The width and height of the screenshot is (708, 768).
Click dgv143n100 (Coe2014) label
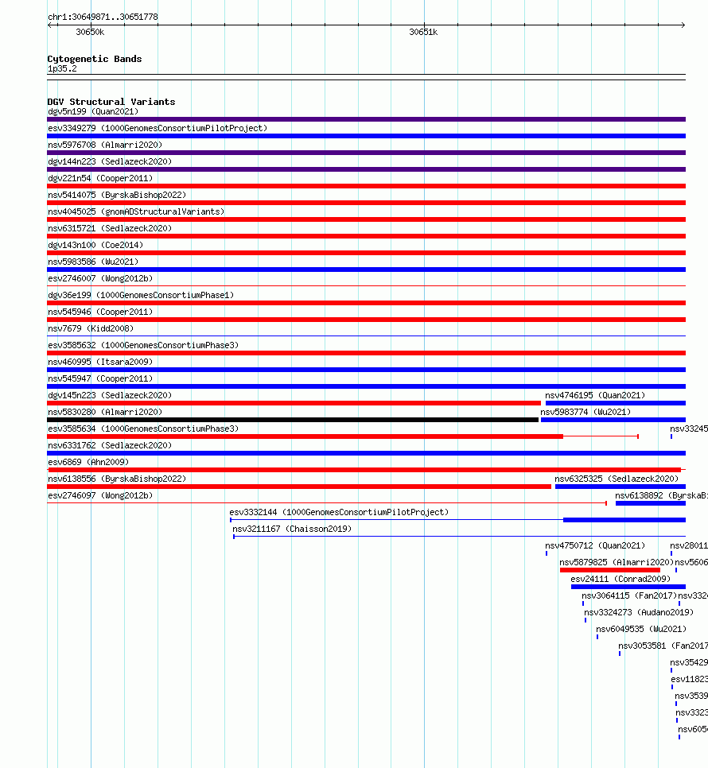tap(95, 245)
